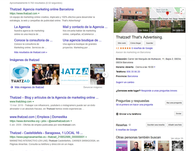Click the Ver fotos building photo
Screen dimensions: 195x151
pyautogui.click(x=131, y=20)
